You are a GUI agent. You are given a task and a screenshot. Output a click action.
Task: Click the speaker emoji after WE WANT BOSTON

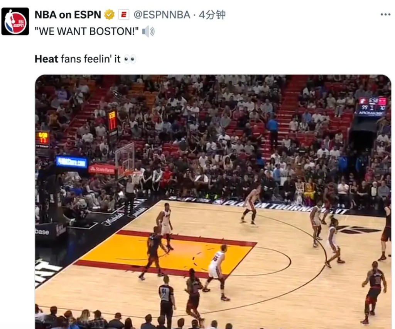tap(149, 32)
